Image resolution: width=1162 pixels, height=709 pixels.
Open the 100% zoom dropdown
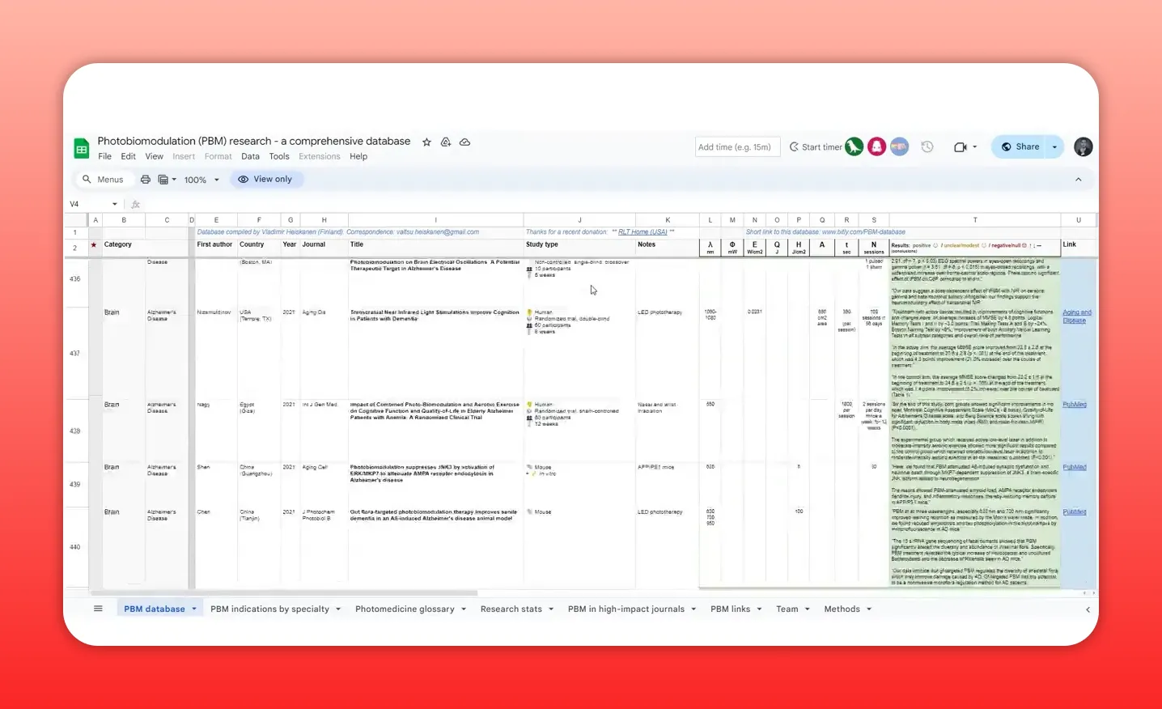tap(201, 179)
